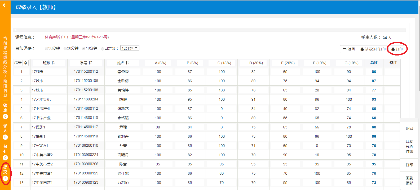Click 回到顶部 in the floating panel
The image size is (420, 190).
[x=409, y=180]
